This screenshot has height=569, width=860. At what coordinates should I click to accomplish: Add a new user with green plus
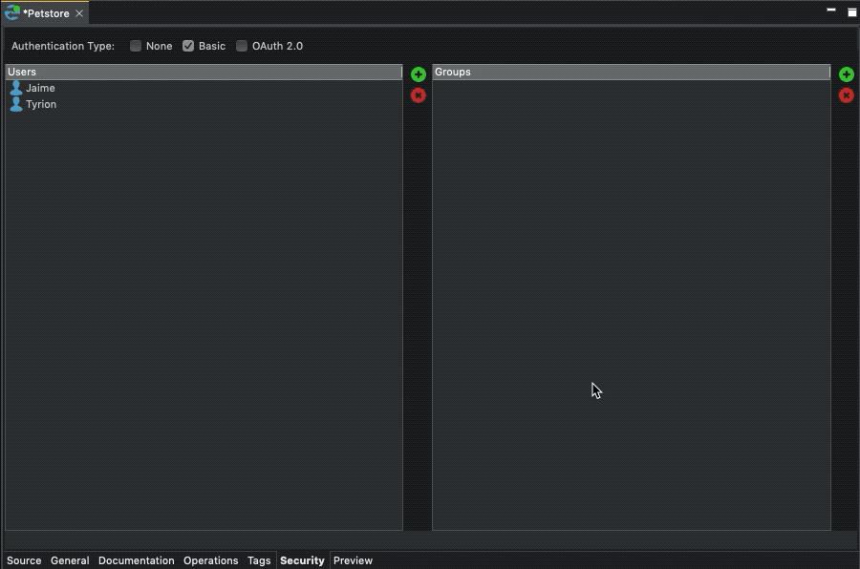click(418, 74)
